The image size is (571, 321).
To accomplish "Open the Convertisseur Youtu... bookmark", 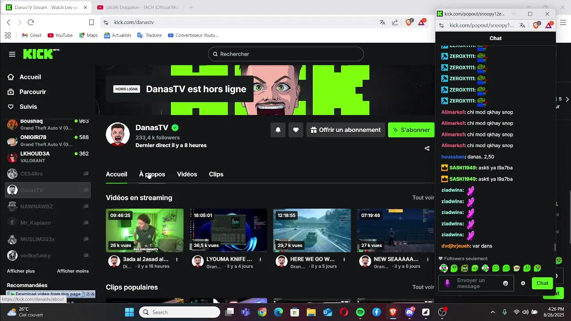I will point(193,35).
